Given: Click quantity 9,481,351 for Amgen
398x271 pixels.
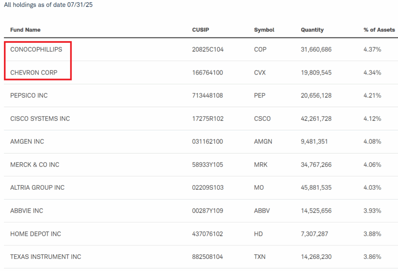Looking at the screenshot, I should pos(314,142).
